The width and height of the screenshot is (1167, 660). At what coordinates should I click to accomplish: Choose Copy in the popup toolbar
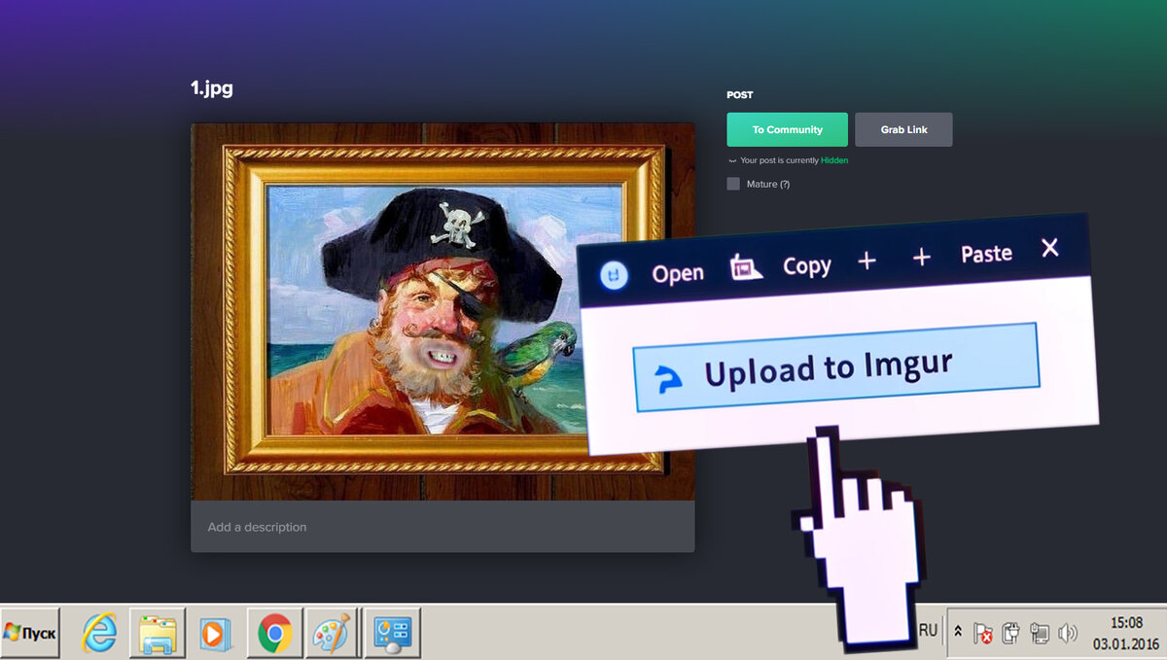pyautogui.click(x=807, y=265)
